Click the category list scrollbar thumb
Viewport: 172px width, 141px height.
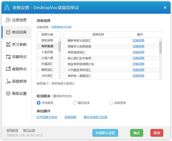click(60, 46)
